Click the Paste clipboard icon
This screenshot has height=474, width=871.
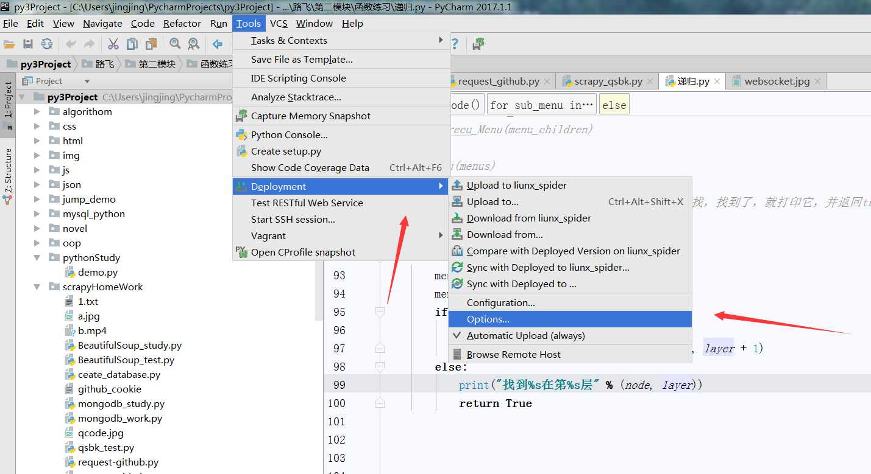click(x=151, y=44)
